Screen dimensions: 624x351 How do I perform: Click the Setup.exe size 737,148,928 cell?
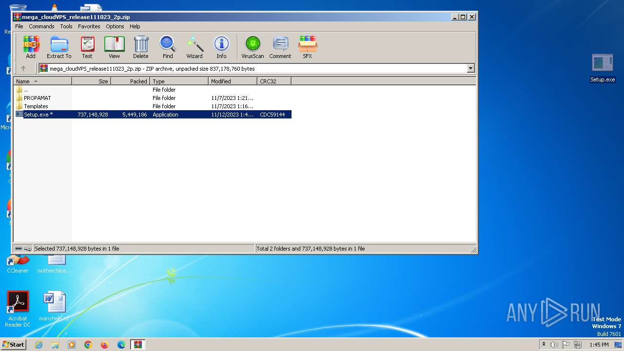(x=93, y=115)
